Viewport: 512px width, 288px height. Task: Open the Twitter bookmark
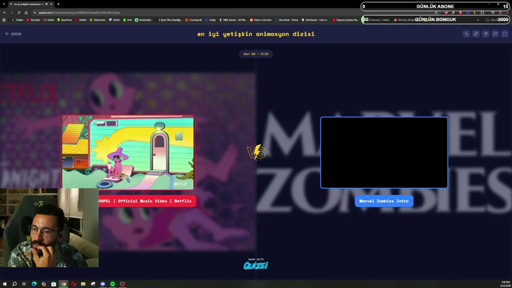(18, 20)
